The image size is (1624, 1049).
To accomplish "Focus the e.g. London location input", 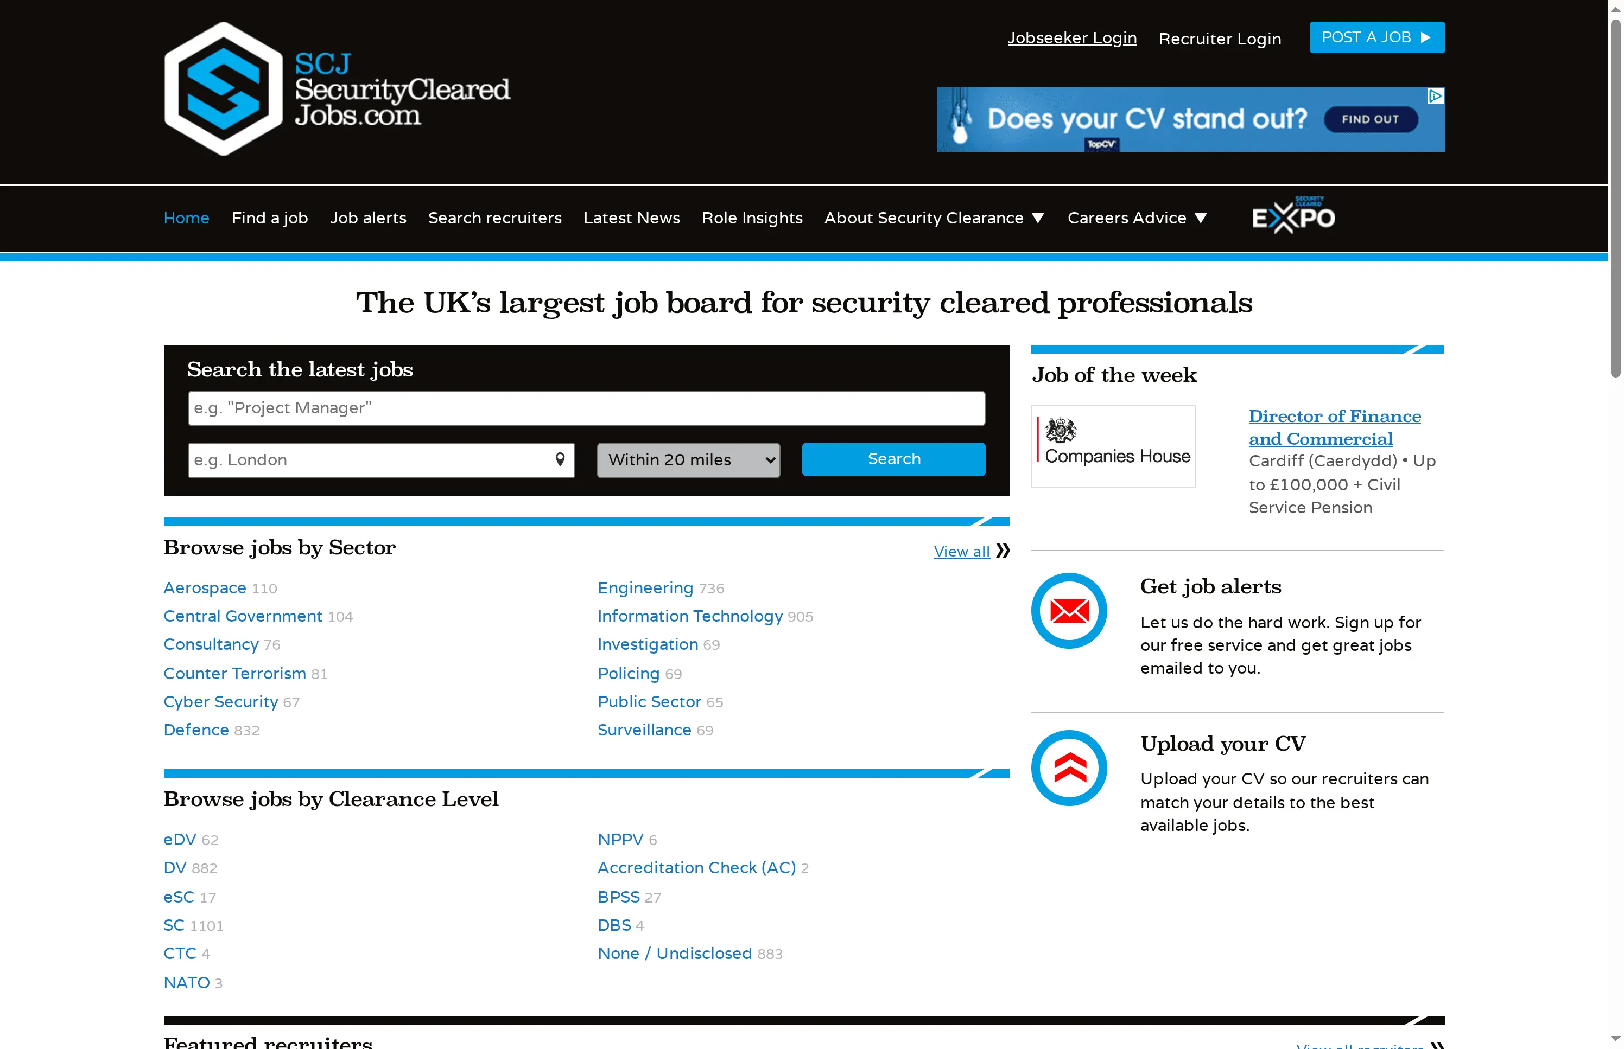I will point(381,460).
